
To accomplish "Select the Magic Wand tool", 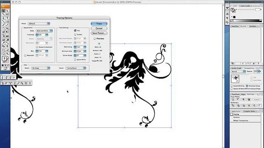I will 3,14.
